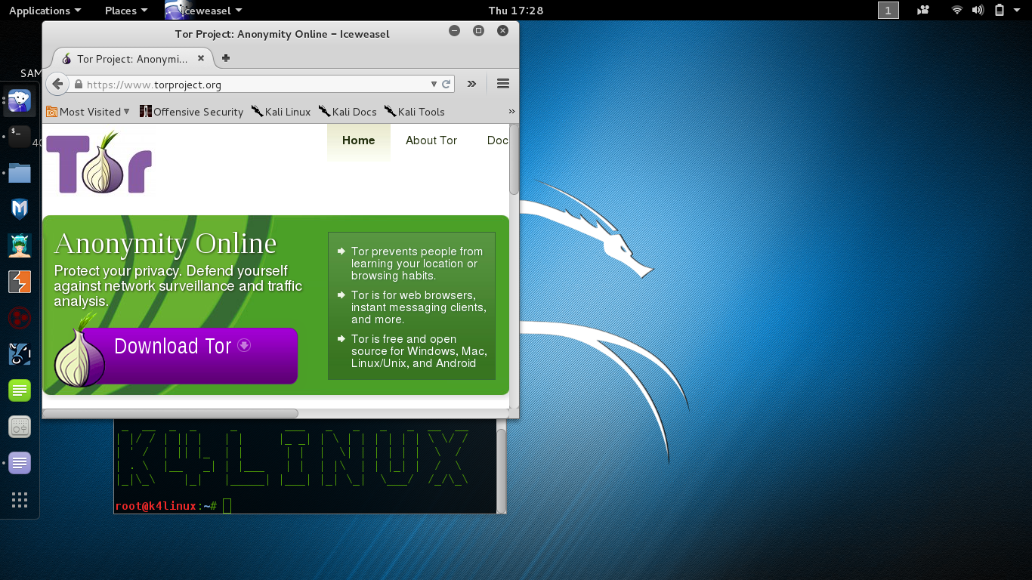Show all applications grid icon

20,500
